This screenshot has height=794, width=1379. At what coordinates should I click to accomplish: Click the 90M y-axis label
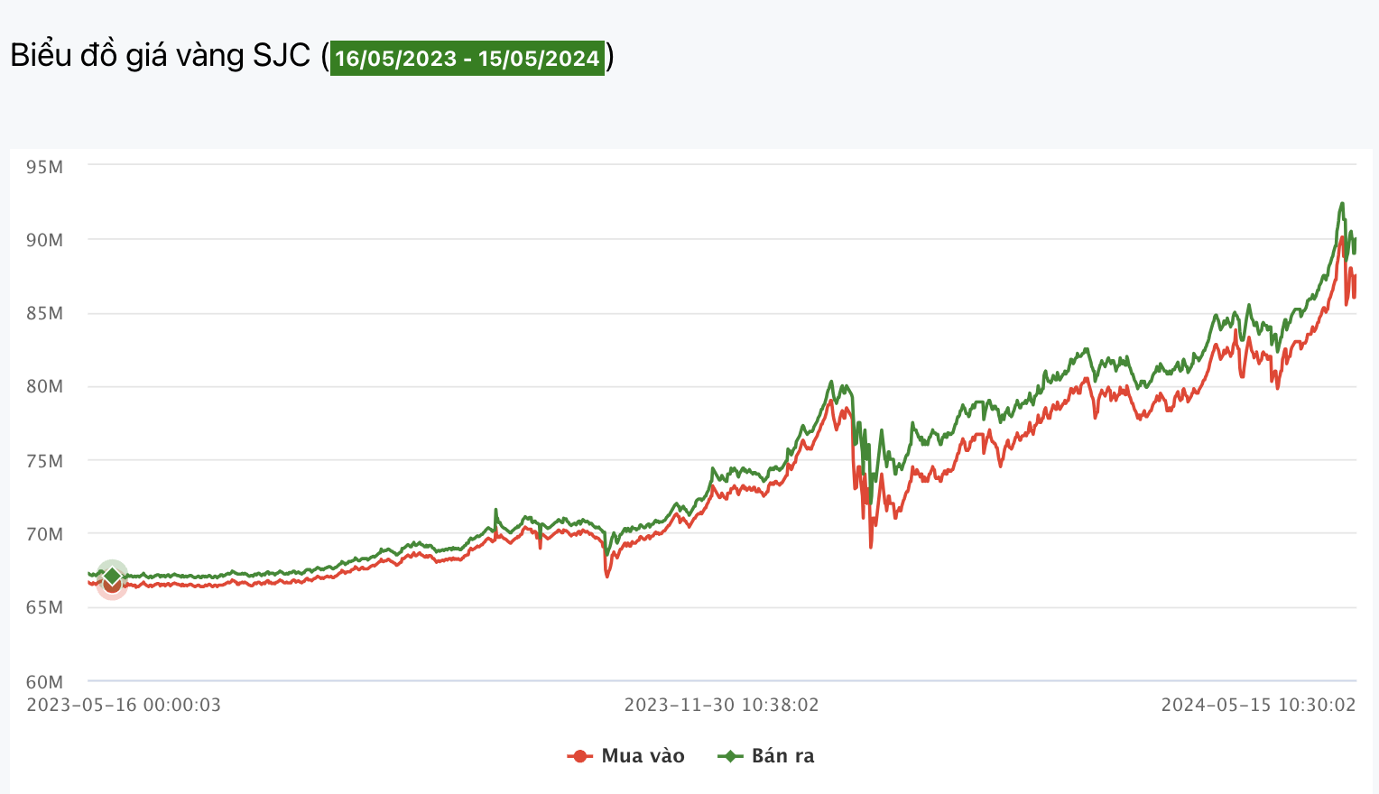coord(45,240)
